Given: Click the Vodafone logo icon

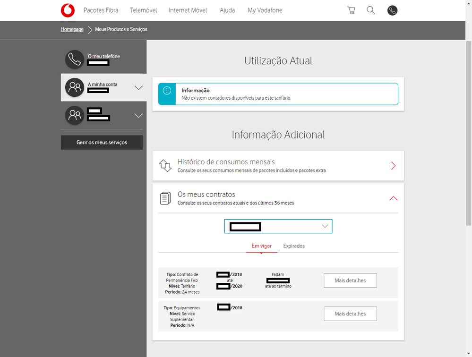Looking at the screenshot, I should 68,10.
